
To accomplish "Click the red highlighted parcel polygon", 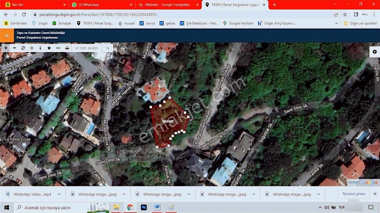I will point(167,122).
